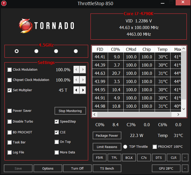
Task: Click the Chip column header
Action: pyautogui.click(x=147, y=49)
